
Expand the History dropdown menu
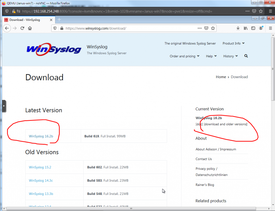point(230,56)
